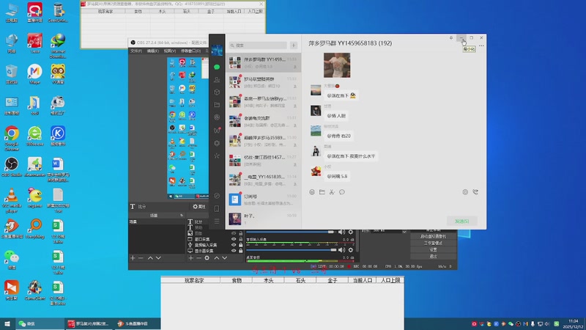Viewport: 586px width, 330px height.
Task: Open the WeChat contacts icon in sidebar
Action: 217,79
